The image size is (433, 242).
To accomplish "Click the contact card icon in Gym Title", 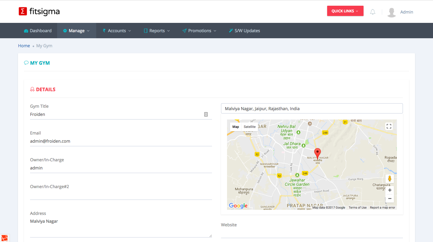I will point(206,114).
